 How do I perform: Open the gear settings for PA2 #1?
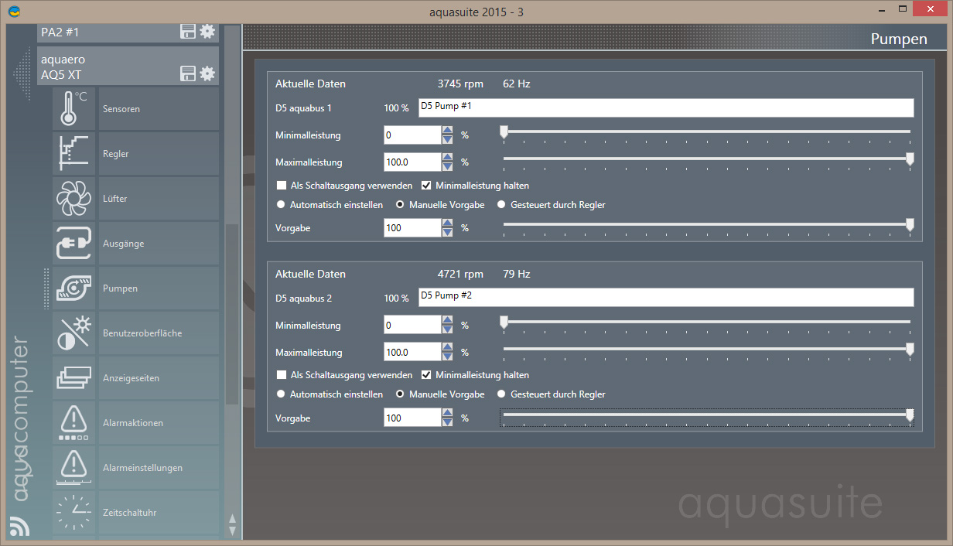[207, 32]
